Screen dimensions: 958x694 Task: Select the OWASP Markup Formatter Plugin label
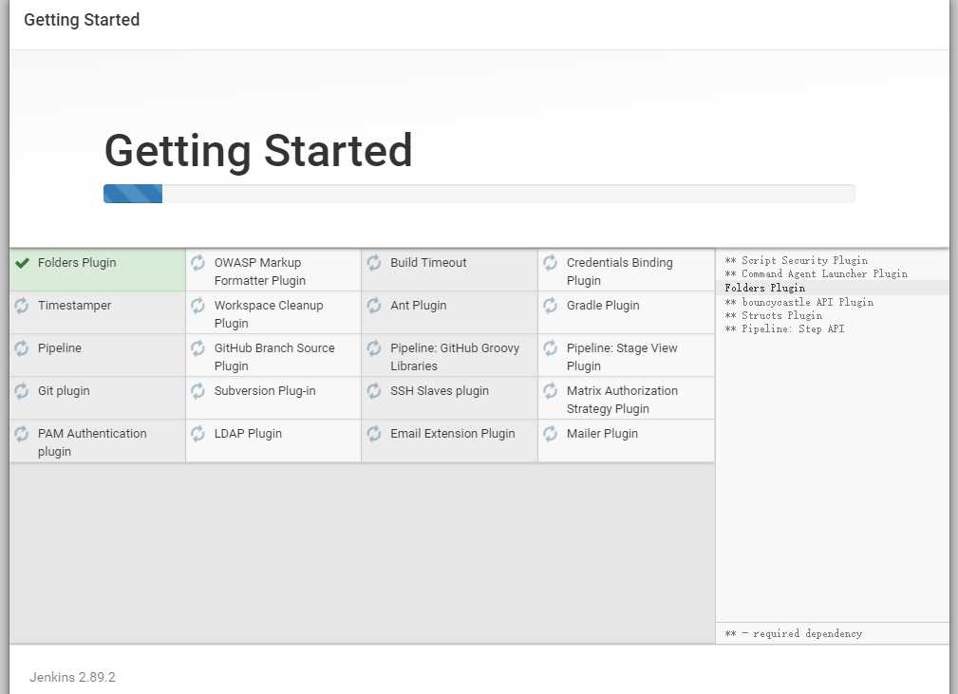point(259,272)
